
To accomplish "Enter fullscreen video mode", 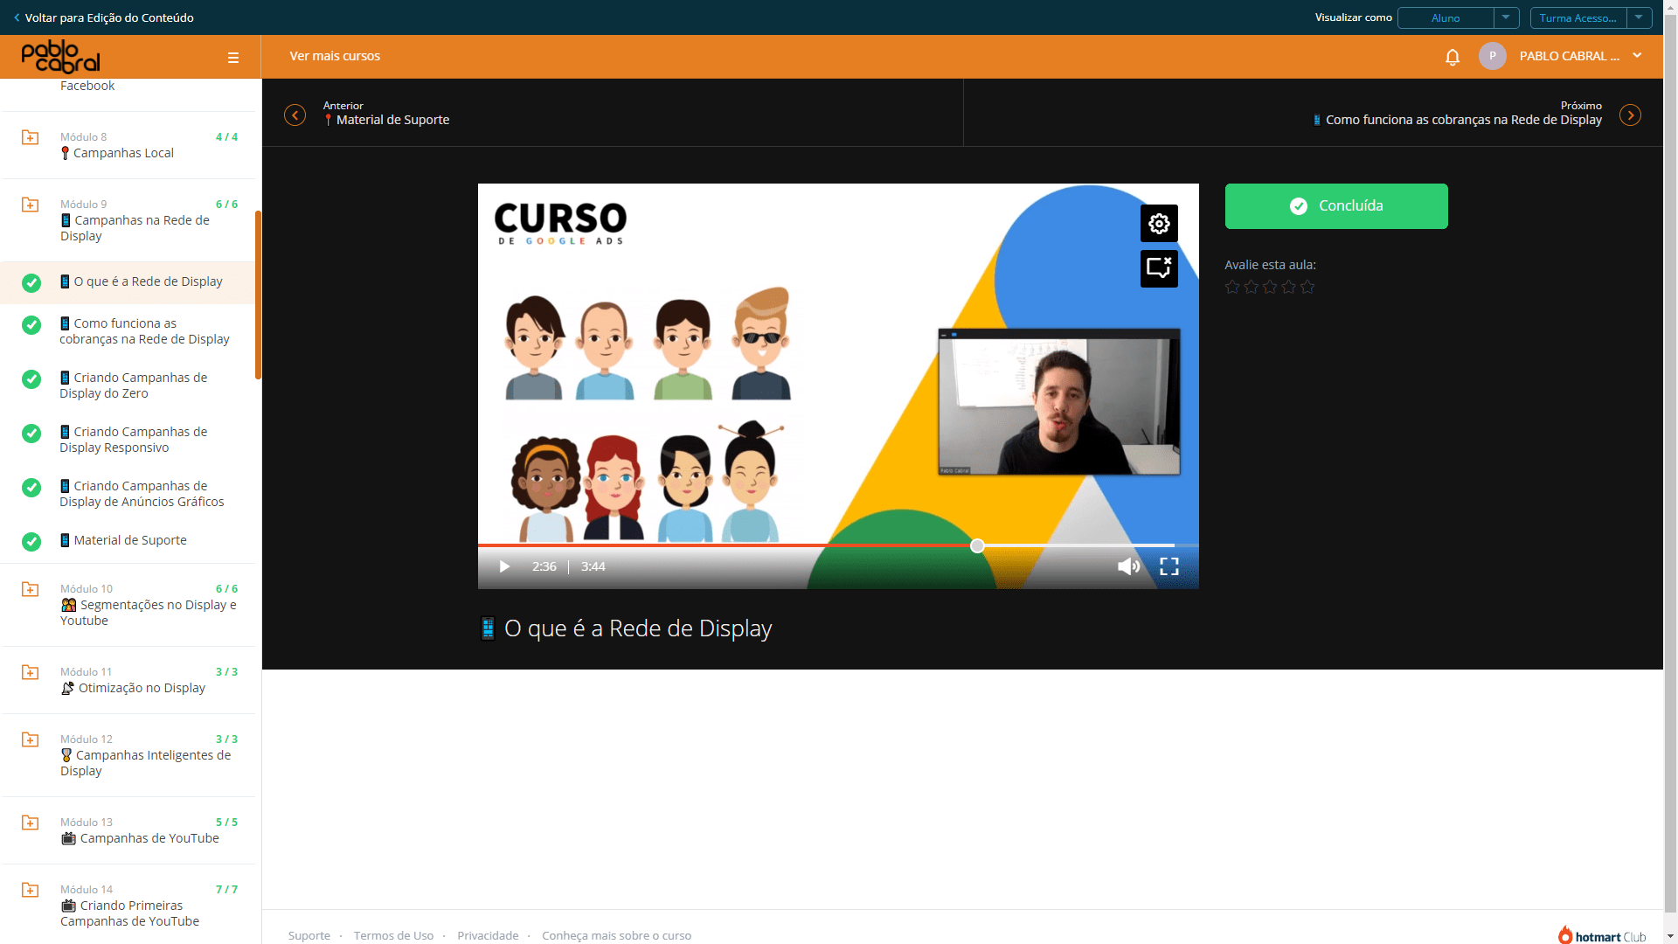I will pyautogui.click(x=1169, y=566).
